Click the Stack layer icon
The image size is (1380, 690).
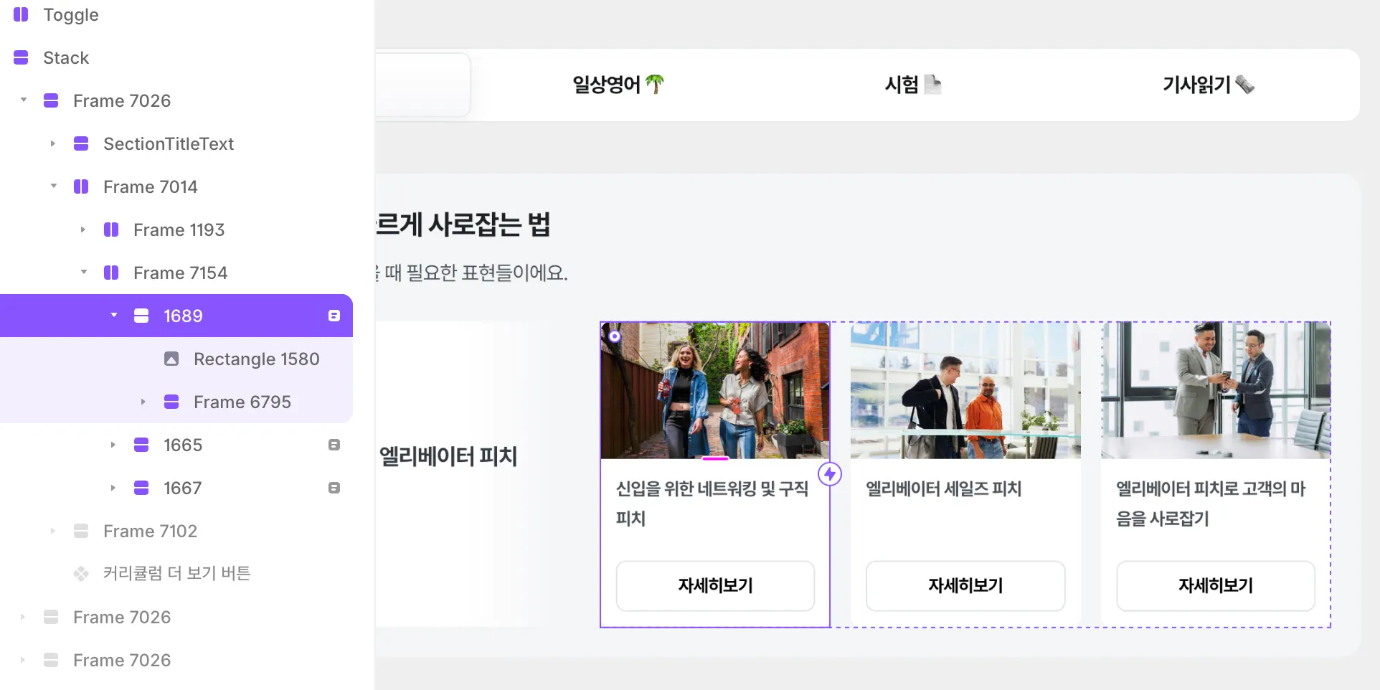click(21, 57)
